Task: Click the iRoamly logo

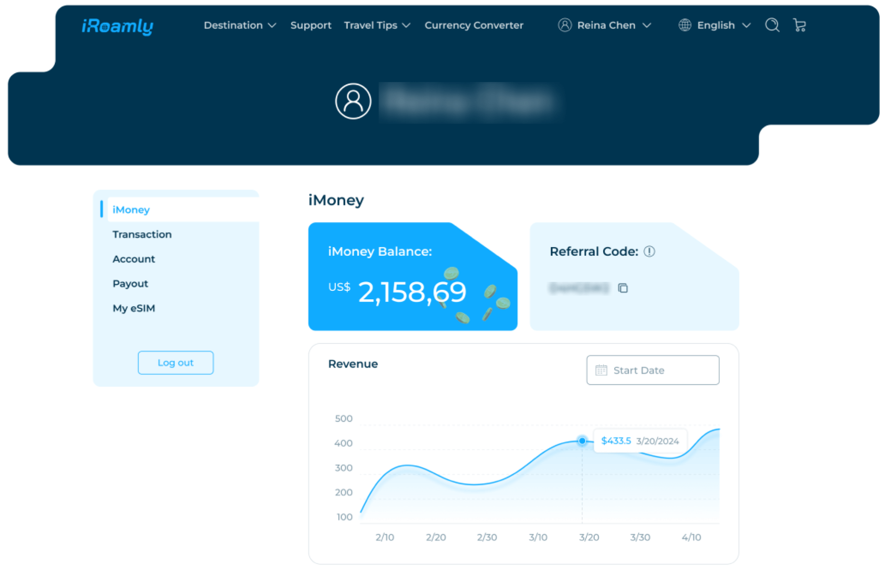Action: [x=118, y=27]
